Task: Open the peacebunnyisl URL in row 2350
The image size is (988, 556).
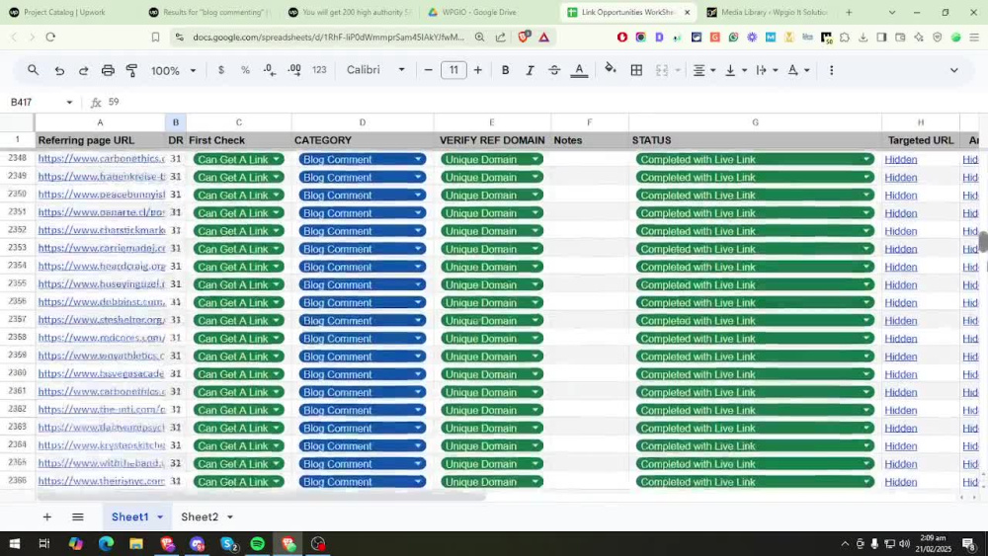Action: [x=102, y=196]
